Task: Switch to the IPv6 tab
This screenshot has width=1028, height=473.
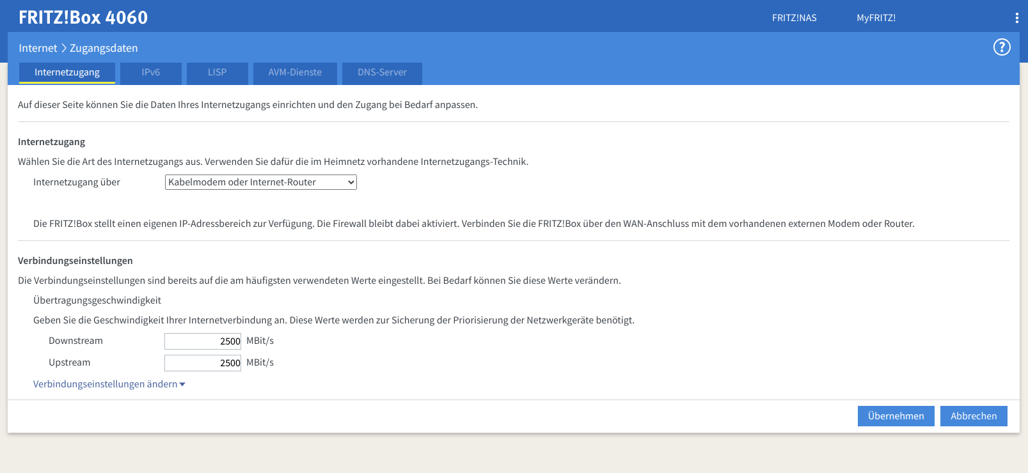Action: [x=151, y=73]
